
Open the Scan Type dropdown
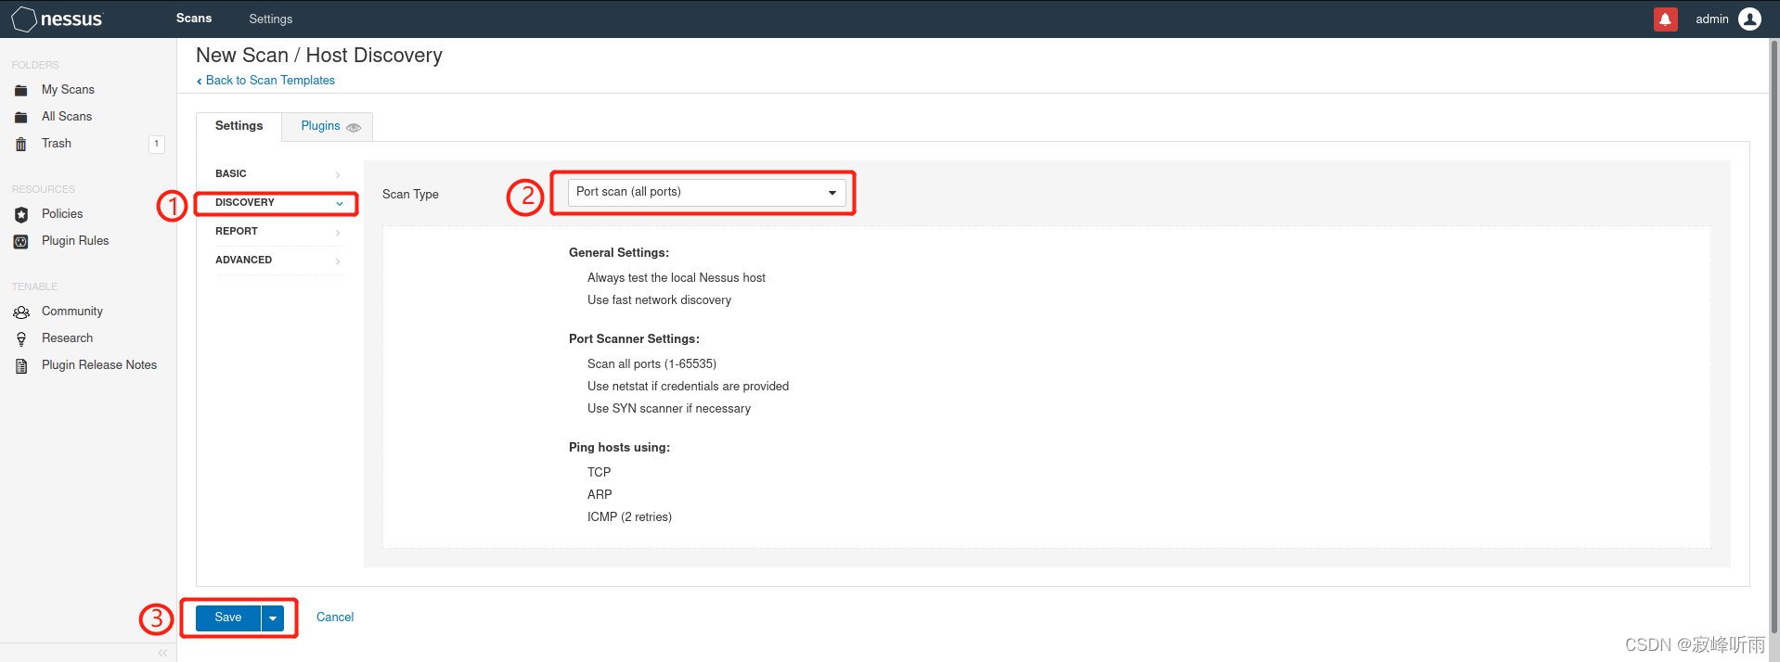706,192
